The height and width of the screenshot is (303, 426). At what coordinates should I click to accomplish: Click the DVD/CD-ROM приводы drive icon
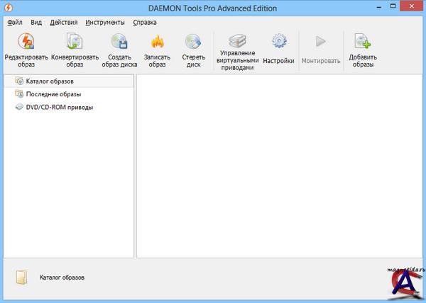[19, 107]
